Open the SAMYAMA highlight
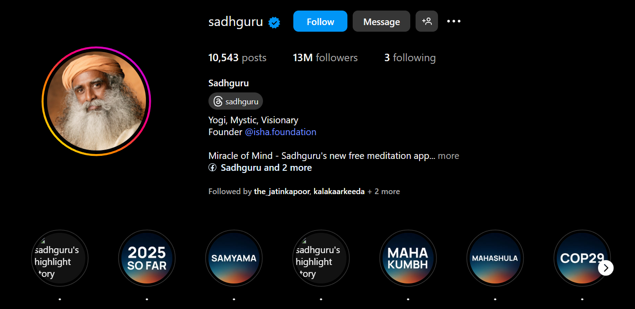Viewport: 635px width, 309px height. pos(234,258)
